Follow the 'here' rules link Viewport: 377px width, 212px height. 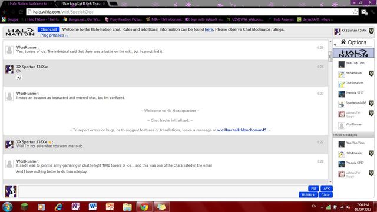click(x=209, y=29)
